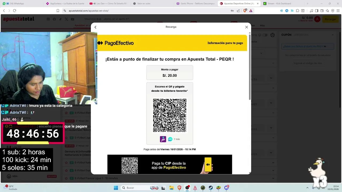Click the 'Paga tu CIP' PagoEfectivo banner

[x=170, y=164]
